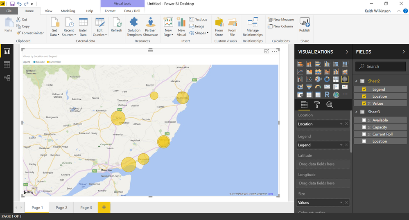
Task: Open the Size well Values dropdown arrow
Action: coord(341,202)
